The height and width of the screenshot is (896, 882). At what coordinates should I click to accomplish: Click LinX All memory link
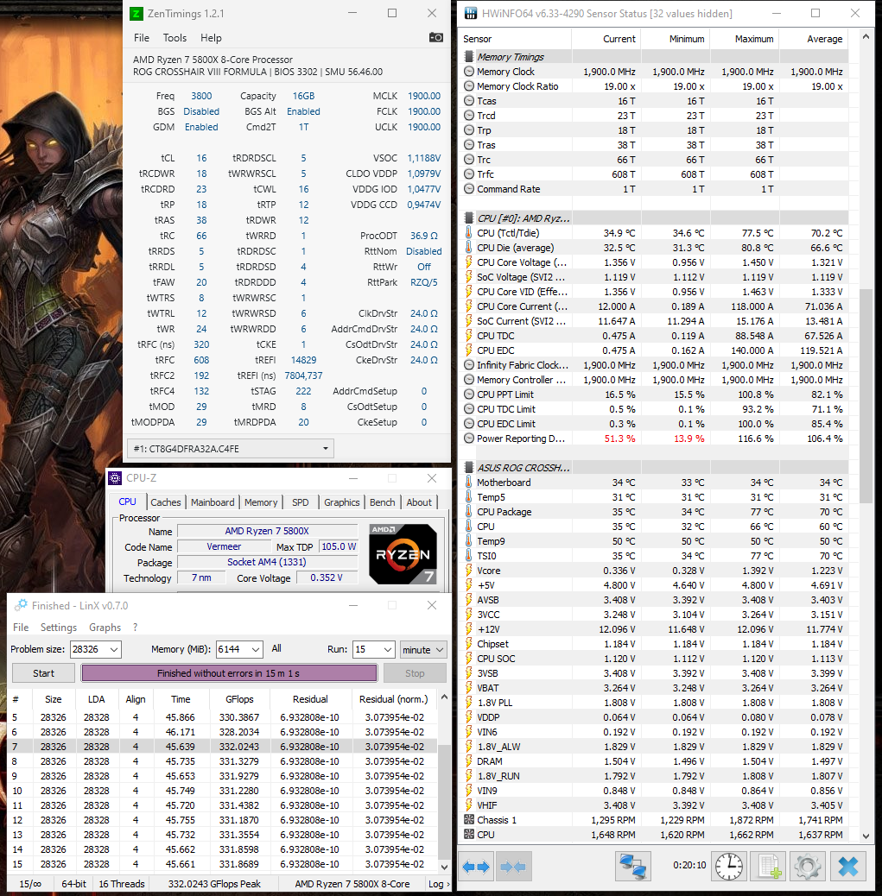pos(276,648)
